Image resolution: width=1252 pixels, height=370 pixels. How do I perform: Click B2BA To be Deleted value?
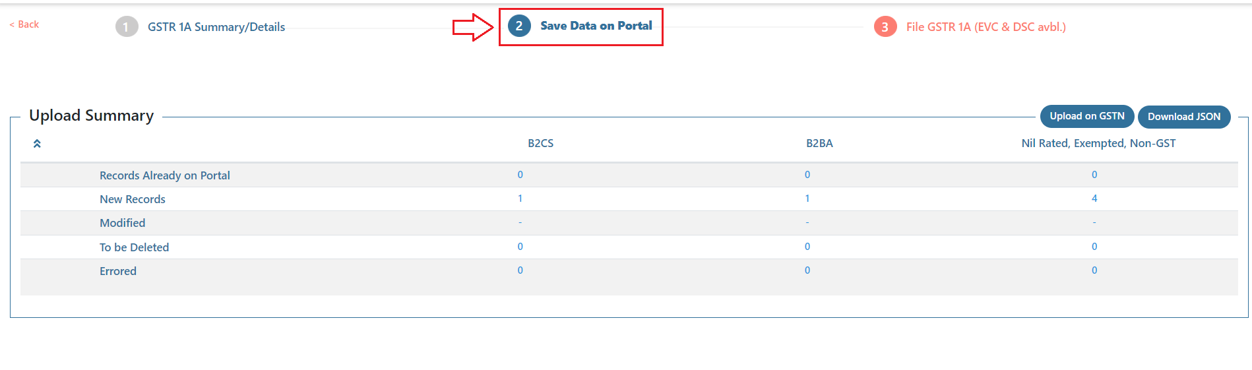tap(807, 247)
